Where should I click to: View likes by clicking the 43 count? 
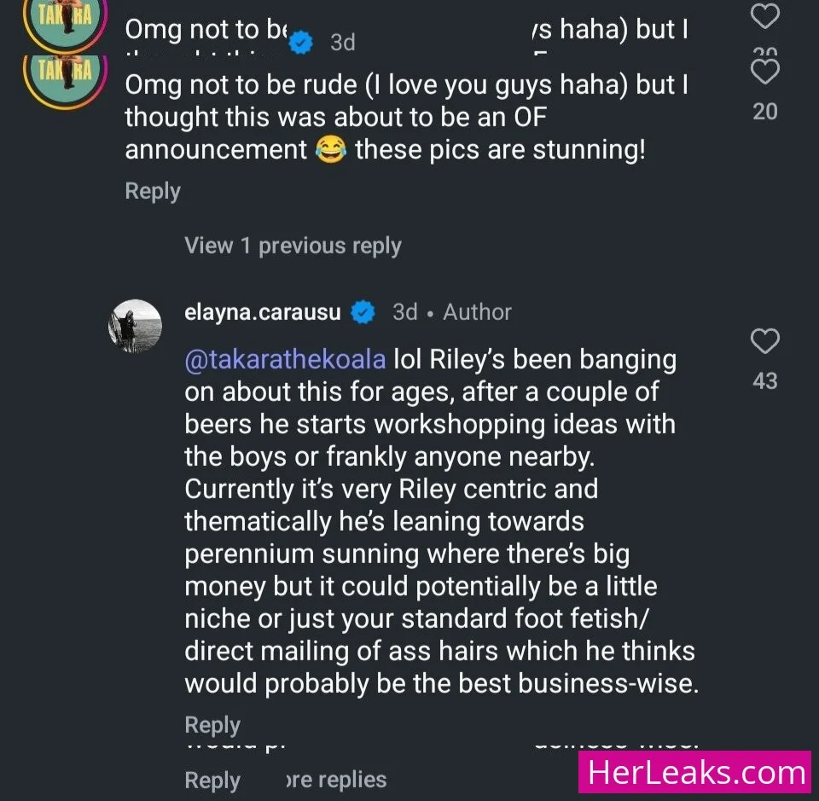(765, 380)
